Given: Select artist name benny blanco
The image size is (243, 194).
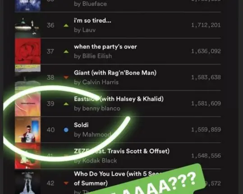Looking at the screenshot, I should tap(101, 108).
